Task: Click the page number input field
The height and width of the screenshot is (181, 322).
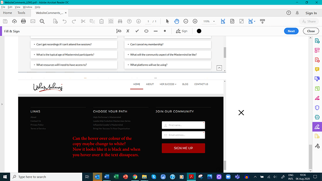Action: pos(148,21)
